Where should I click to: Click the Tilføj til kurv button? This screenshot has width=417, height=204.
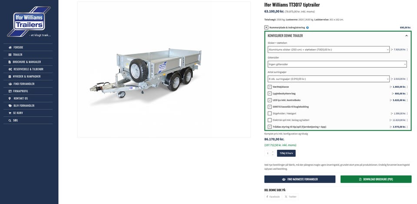pos(286,153)
